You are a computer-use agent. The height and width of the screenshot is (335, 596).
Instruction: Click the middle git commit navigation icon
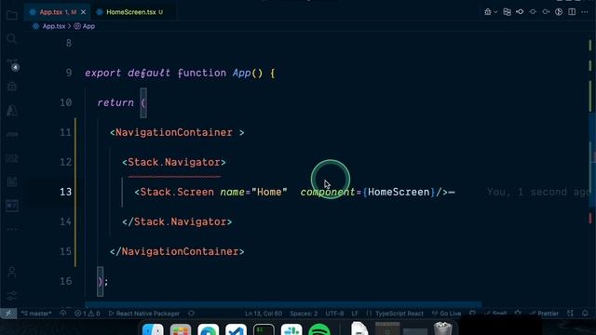(533, 12)
